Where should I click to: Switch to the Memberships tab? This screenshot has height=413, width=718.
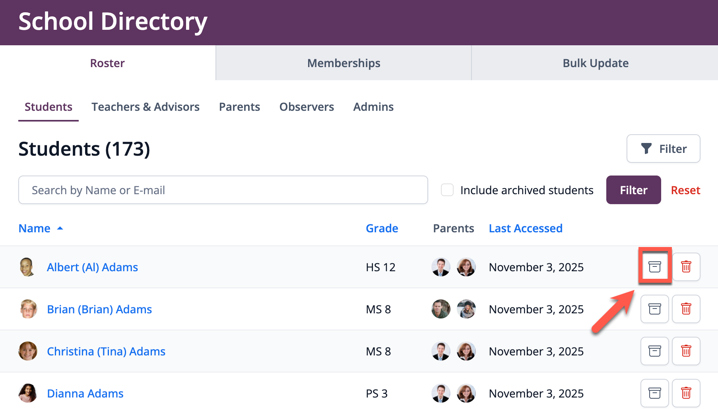pos(343,63)
